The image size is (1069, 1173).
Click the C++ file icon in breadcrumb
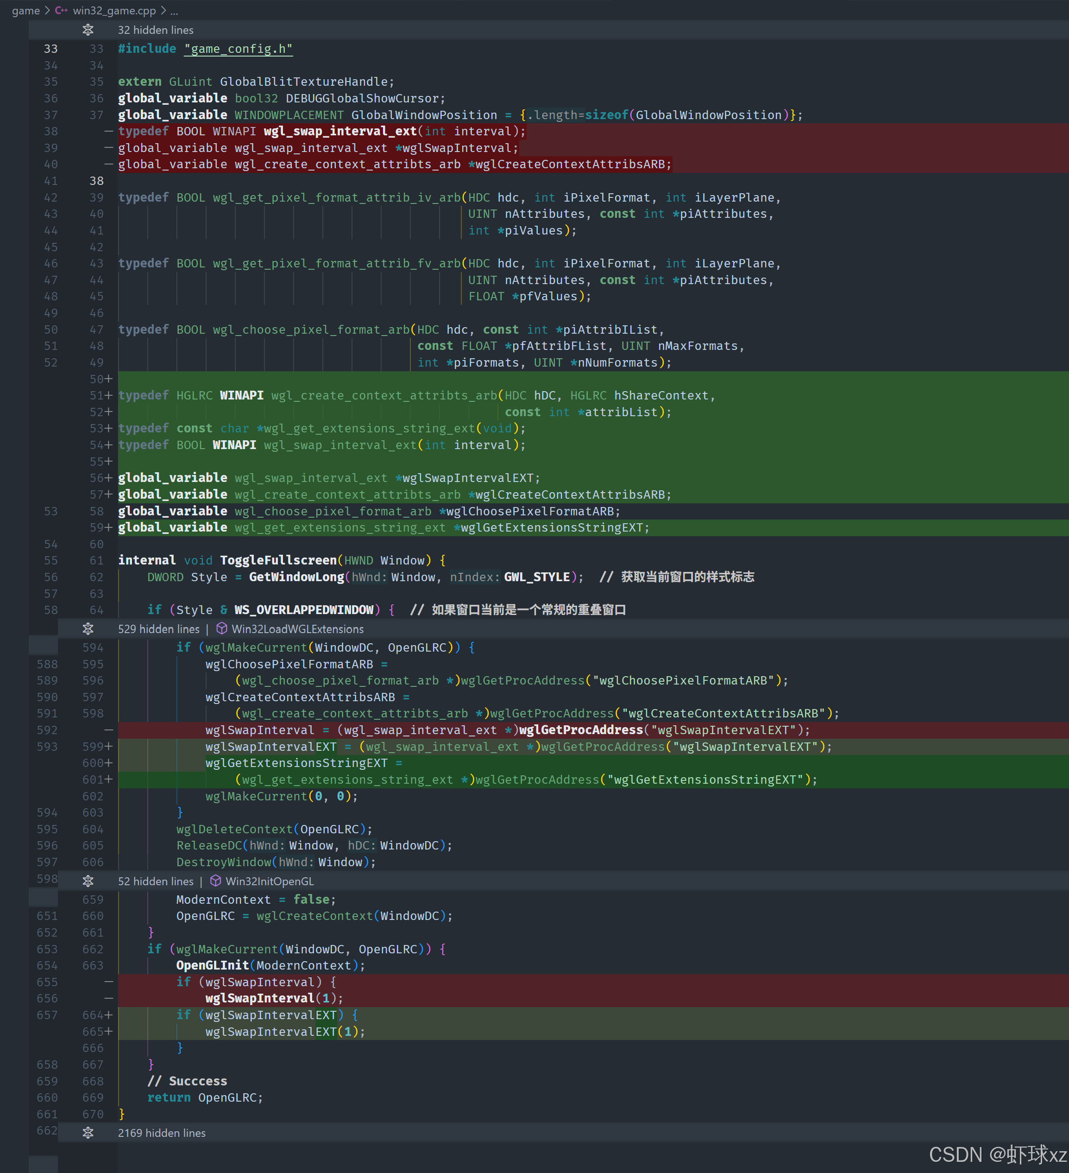coord(61,11)
